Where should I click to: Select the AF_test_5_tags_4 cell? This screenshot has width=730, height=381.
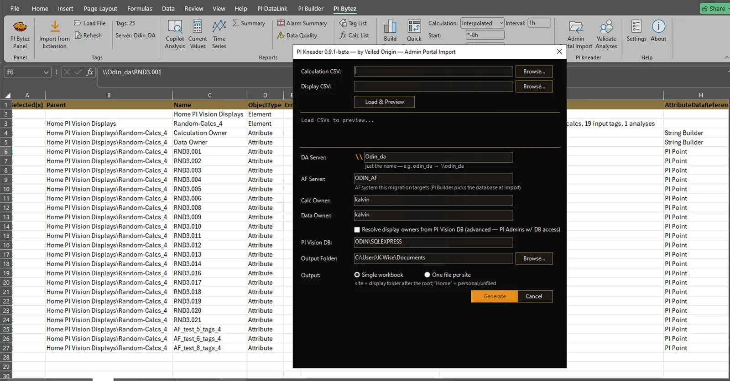209,330
